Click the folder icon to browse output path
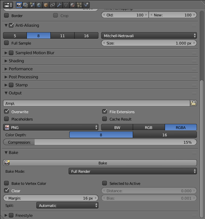205x219 pixels. [193, 103]
